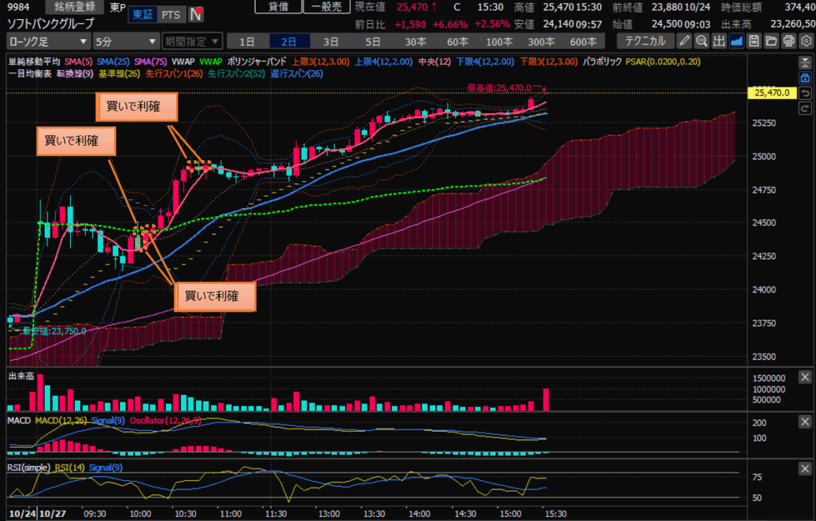The width and height of the screenshot is (816, 521).
Task: Toggle the blue lock icon beside the price axis
Action: [x=805, y=78]
